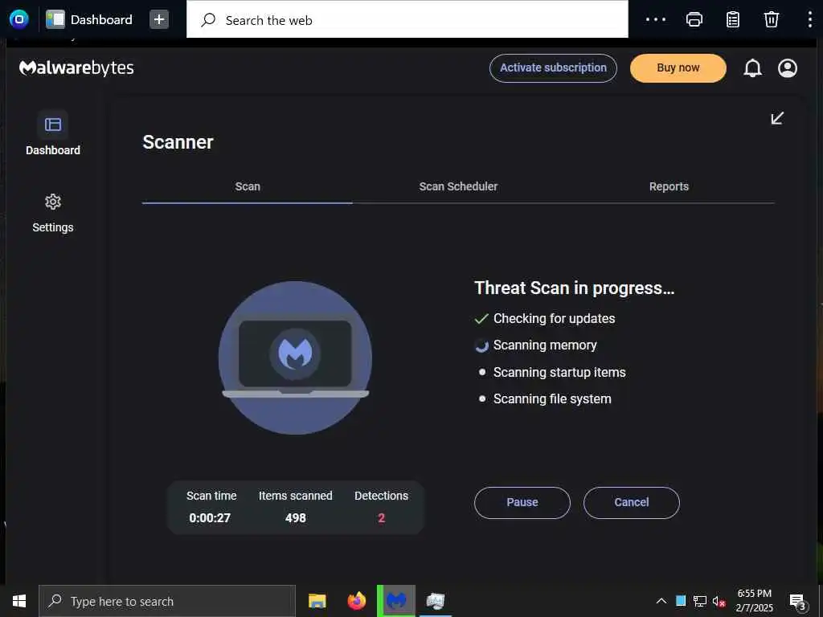Focus the Search the web field
The width and height of the screenshot is (823, 617).
[x=407, y=20]
